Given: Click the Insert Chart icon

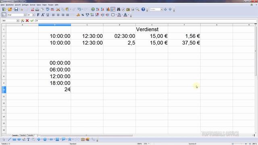Looking at the screenshot, I should click(108, 9).
